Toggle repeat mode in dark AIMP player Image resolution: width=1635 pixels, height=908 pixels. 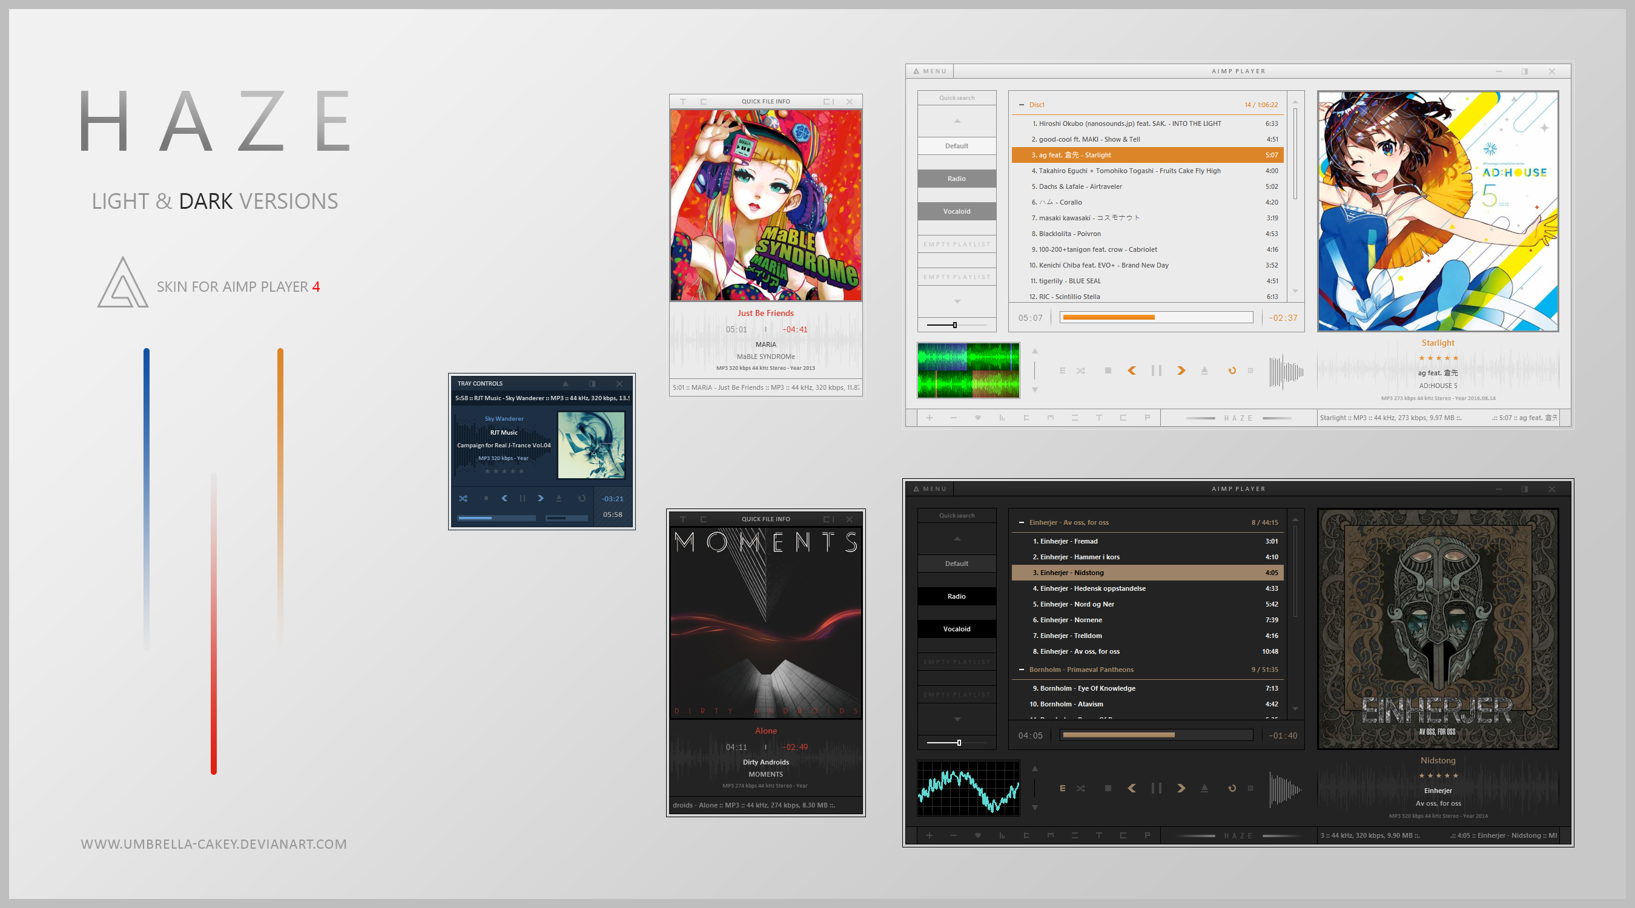pyautogui.click(x=1232, y=788)
